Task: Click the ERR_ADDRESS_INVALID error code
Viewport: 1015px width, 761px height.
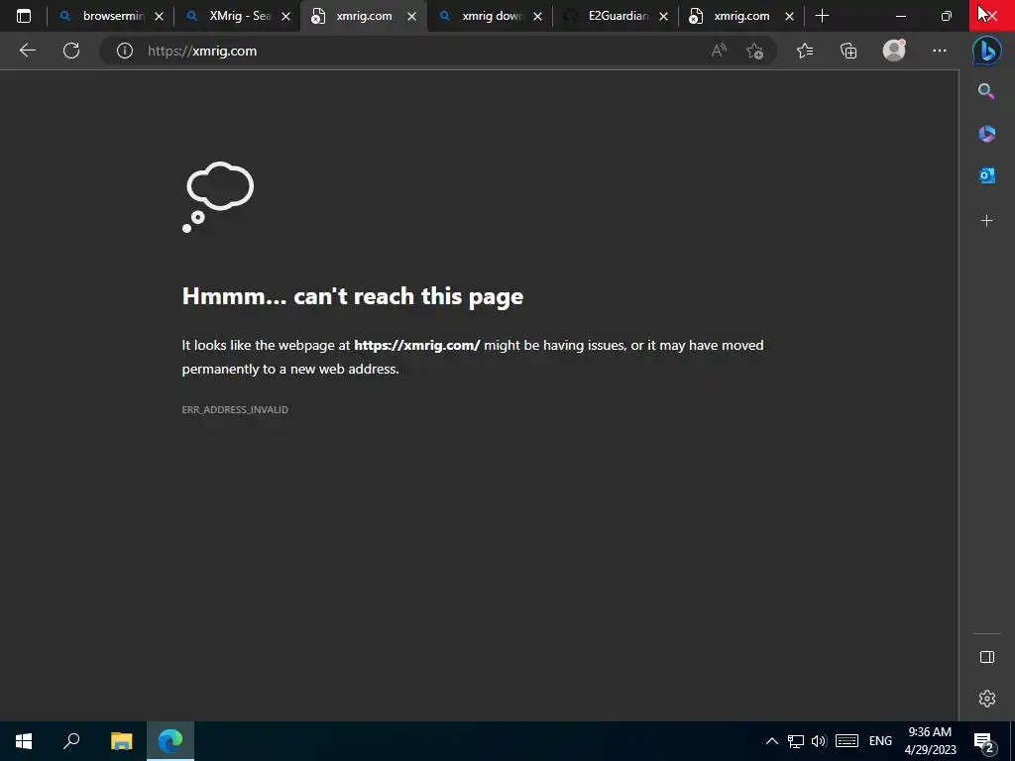Action: pyautogui.click(x=235, y=409)
